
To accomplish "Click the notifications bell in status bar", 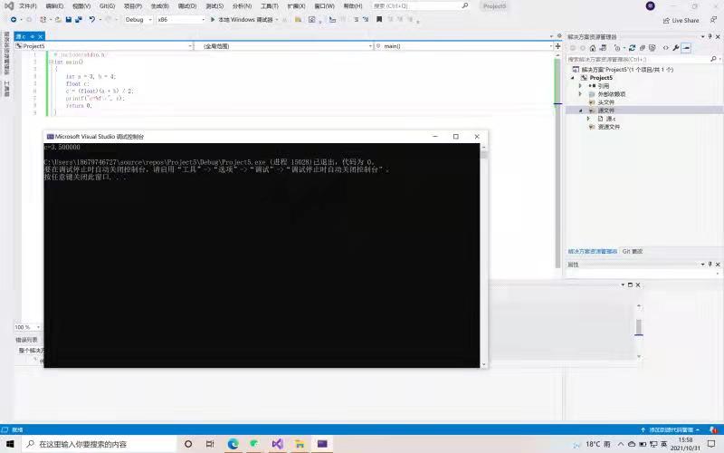I will point(714,429).
